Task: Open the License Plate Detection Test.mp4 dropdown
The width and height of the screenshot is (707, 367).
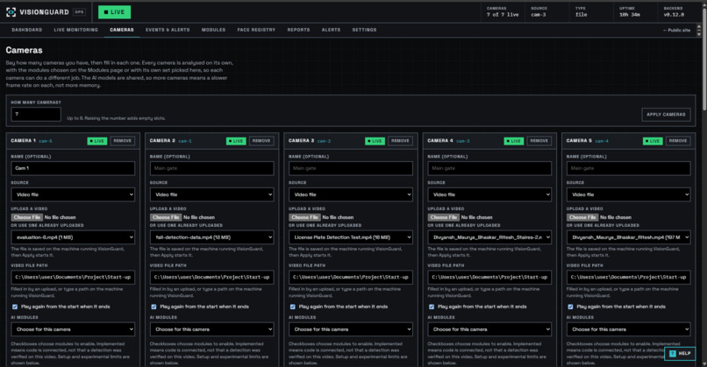Action: (x=350, y=236)
